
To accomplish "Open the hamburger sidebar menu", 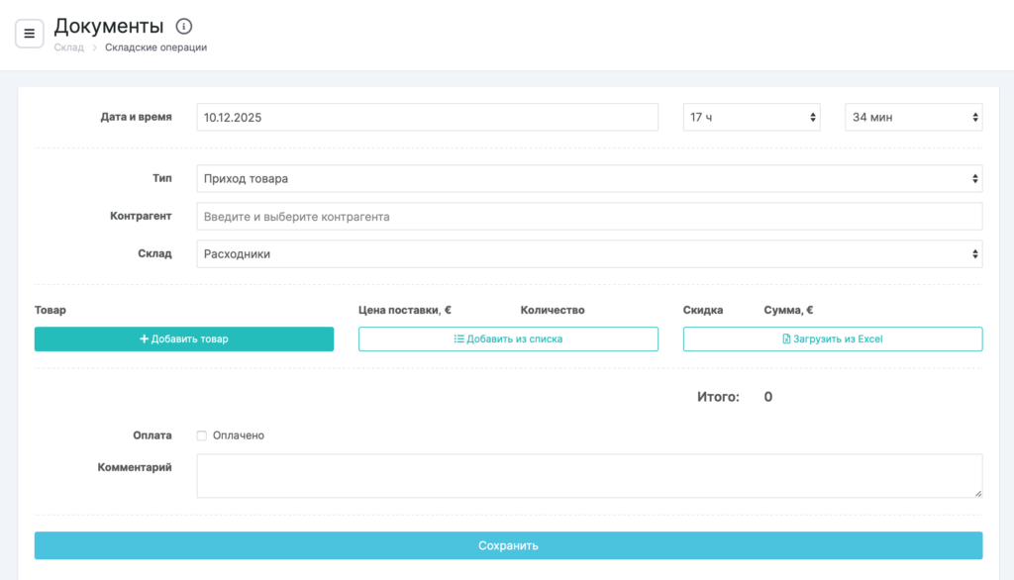I will (29, 33).
